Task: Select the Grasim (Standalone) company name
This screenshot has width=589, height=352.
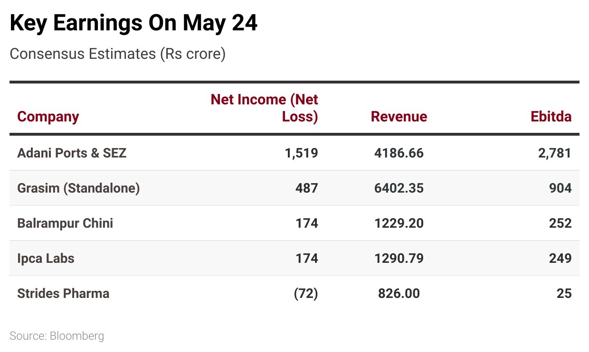Action: click(78, 188)
